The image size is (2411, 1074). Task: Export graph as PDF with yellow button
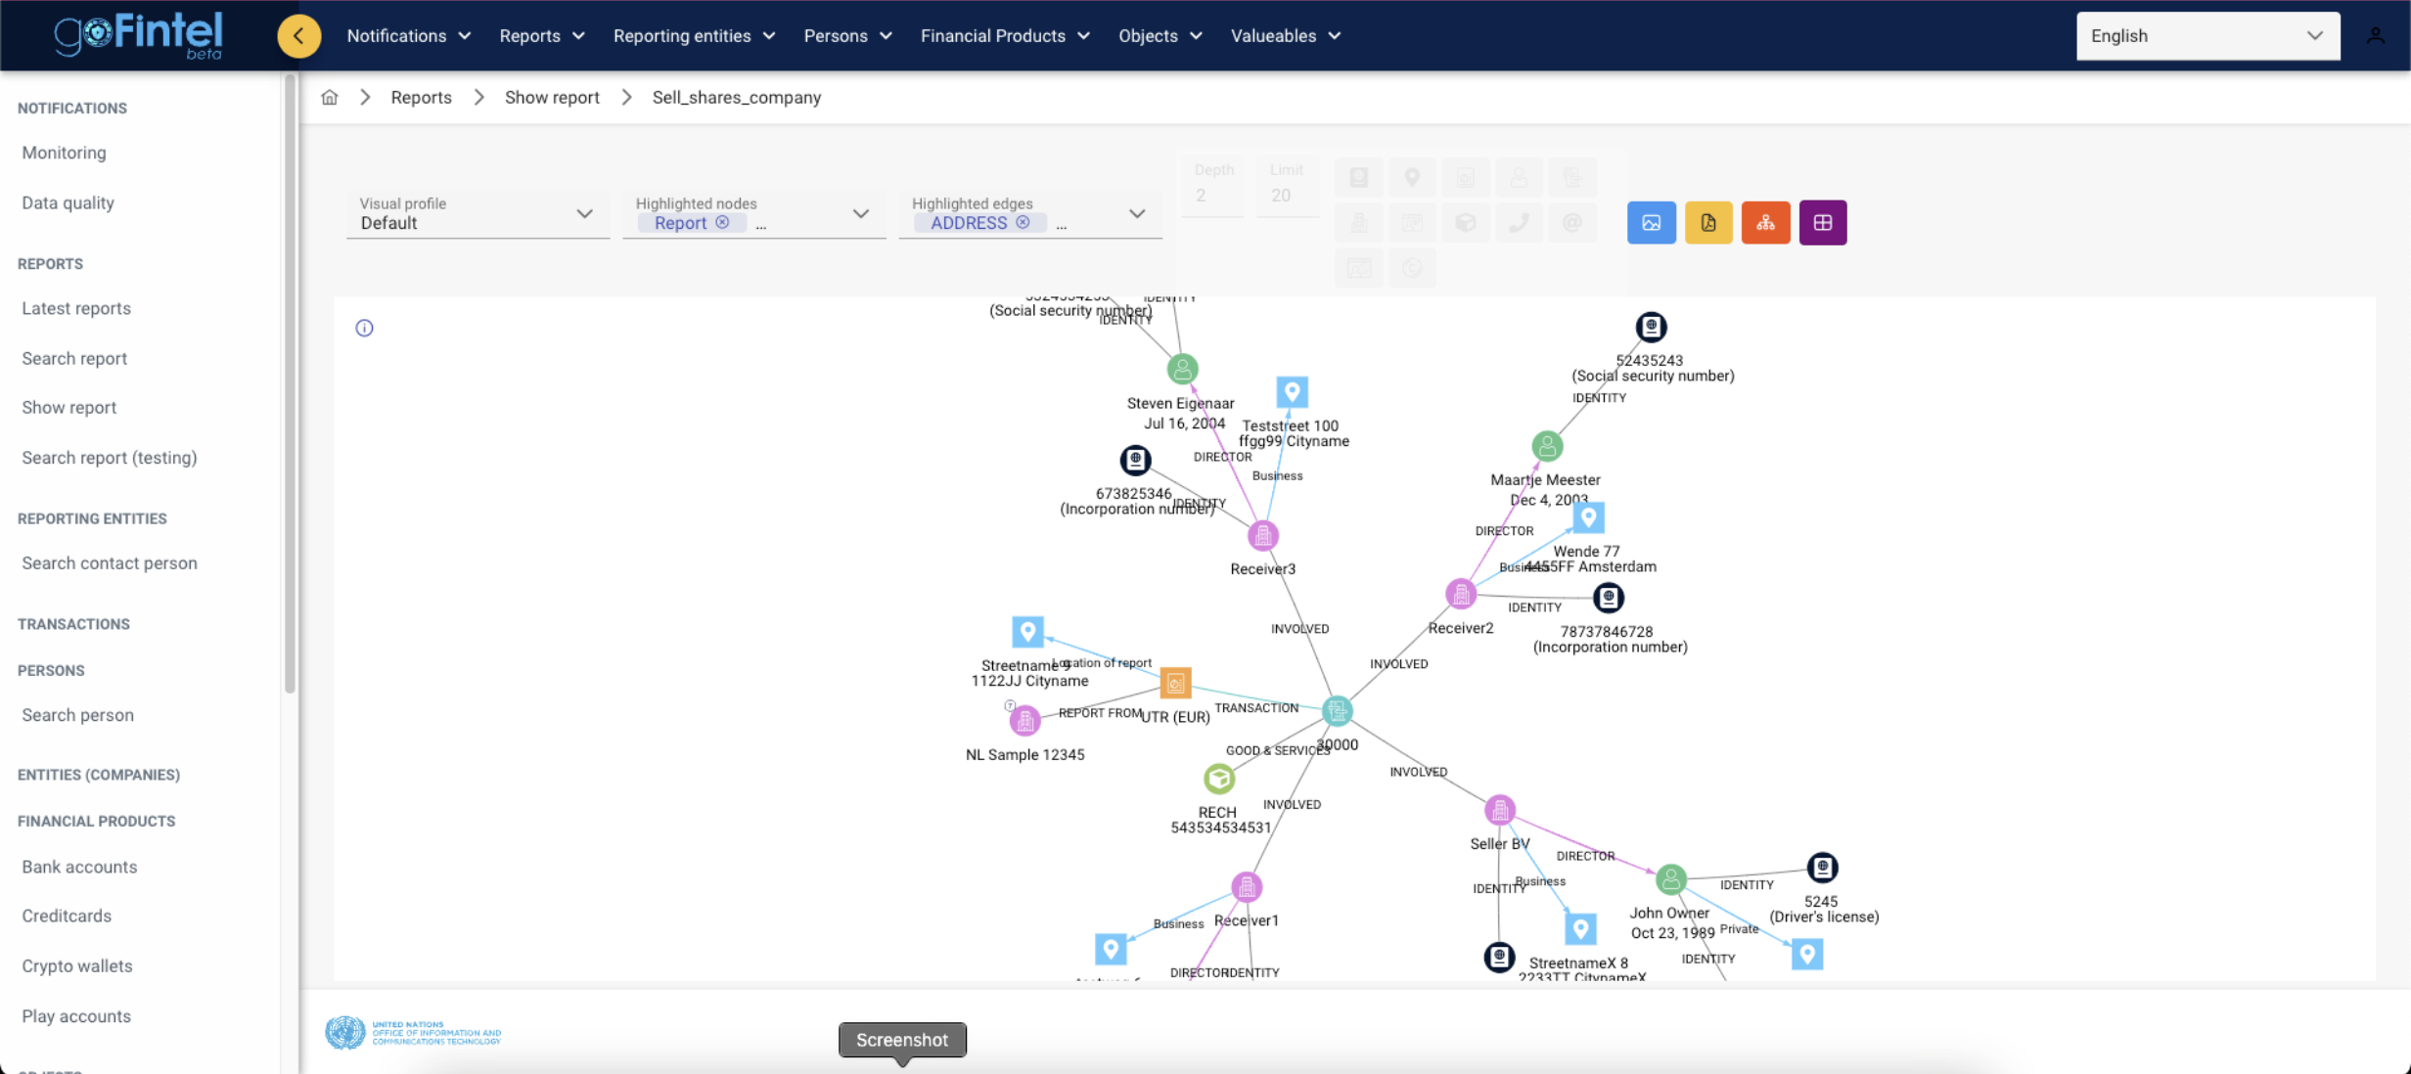(1708, 223)
